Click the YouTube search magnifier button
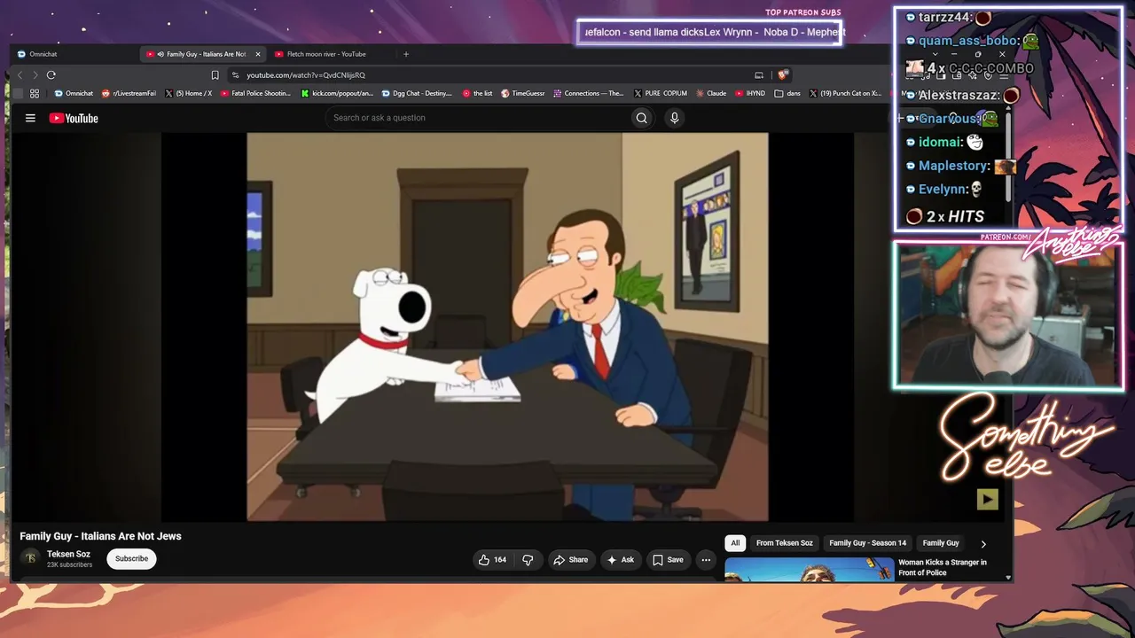The image size is (1135, 638). [641, 118]
